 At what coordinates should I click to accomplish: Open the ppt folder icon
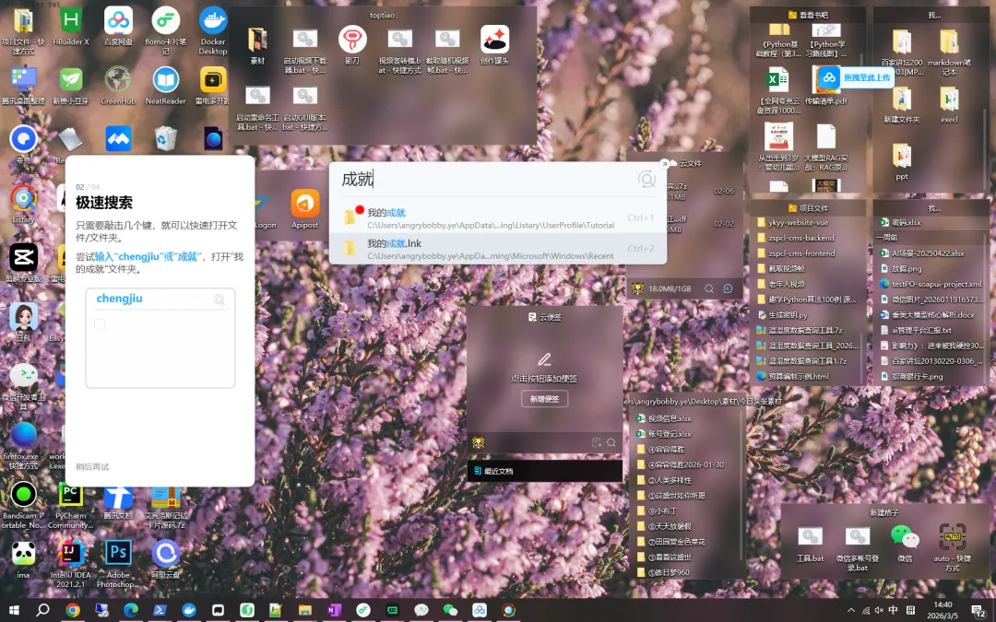(902, 162)
